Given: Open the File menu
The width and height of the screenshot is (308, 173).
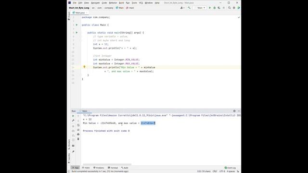Looking at the screenshot, I should 75,3.
